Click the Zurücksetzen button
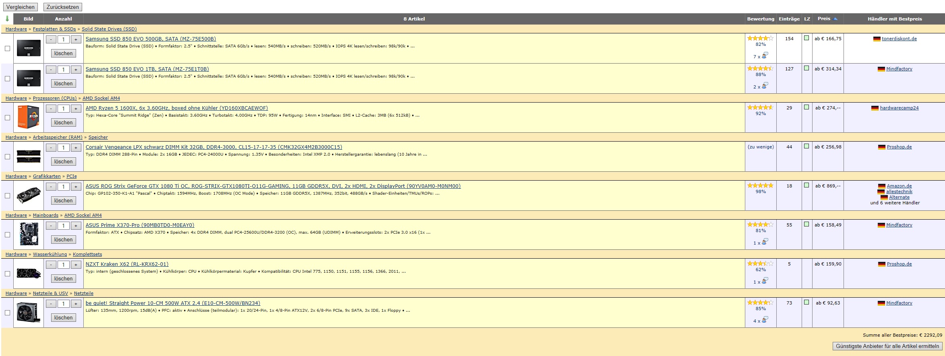 coord(63,7)
